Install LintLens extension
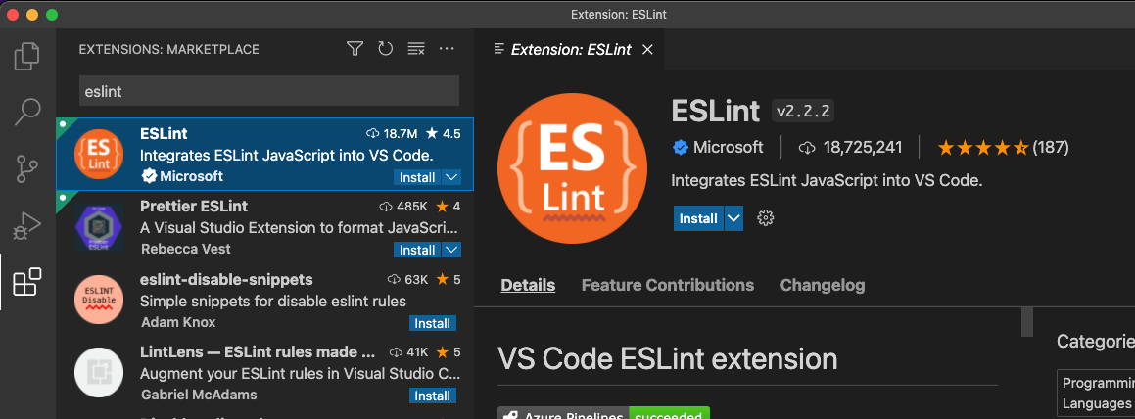The height and width of the screenshot is (419, 1135). (433, 396)
